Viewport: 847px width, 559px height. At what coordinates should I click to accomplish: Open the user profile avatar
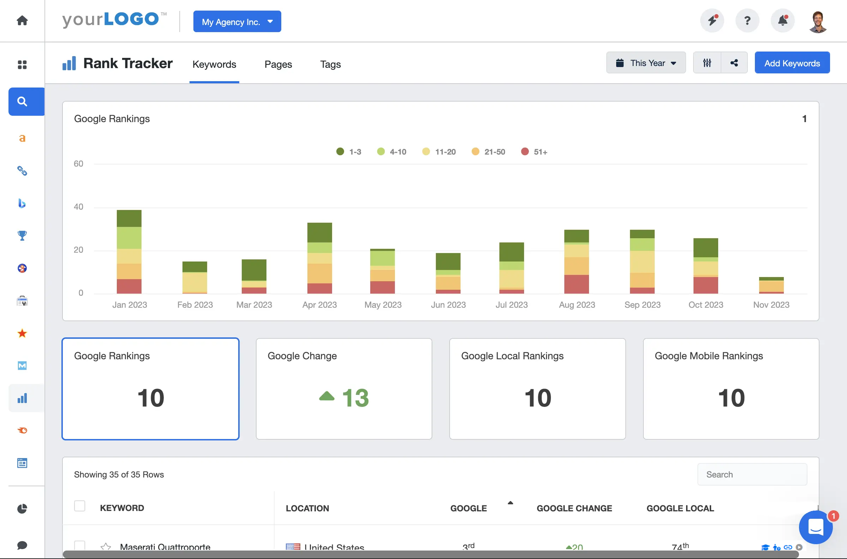click(x=818, y=22)
